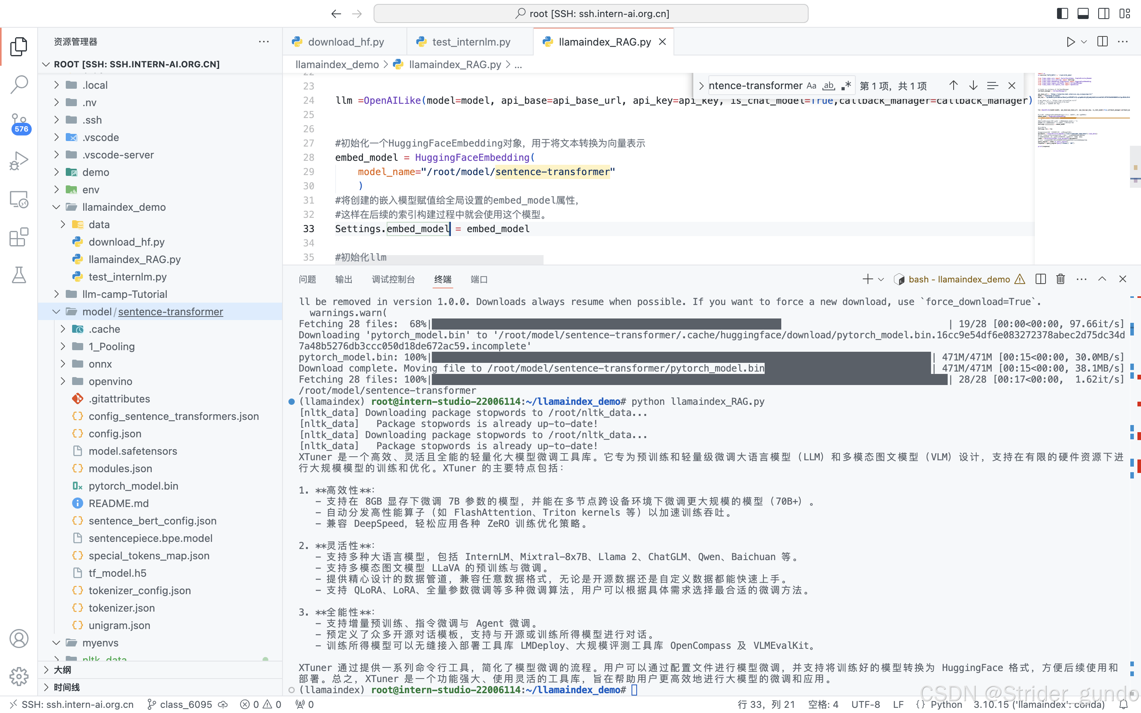This screenshot has height=713, width=1141.
Task: Open the Search view in activity bar
Action: (19, 84)
